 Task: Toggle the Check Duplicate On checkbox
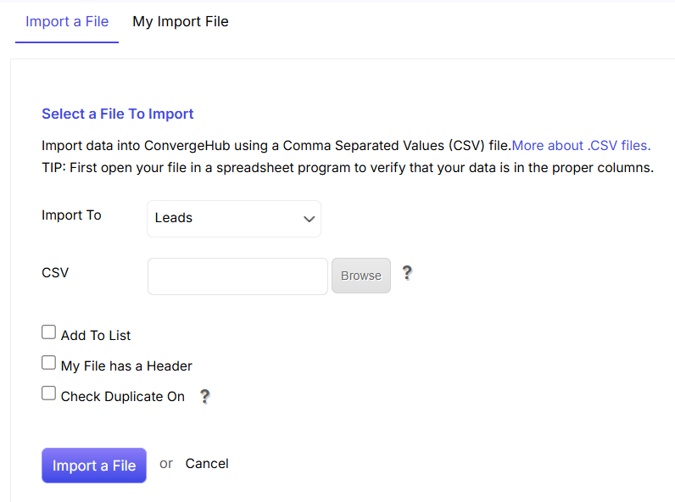point(48,393)
